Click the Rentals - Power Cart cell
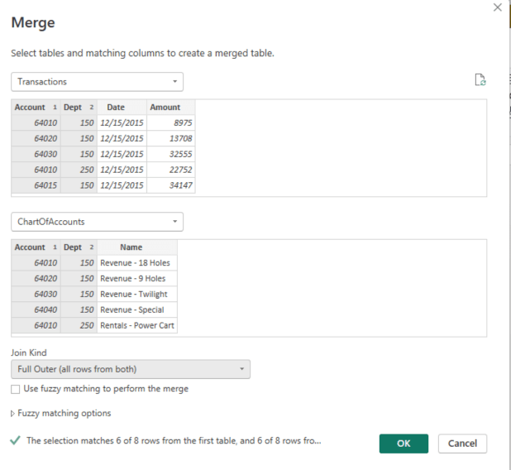 click(136, 326)
